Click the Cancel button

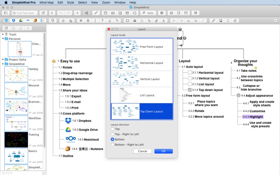pos(142,151)
